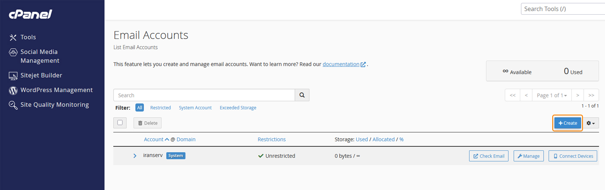
Task: Open Tools from the sidebar
Action: 28,37
